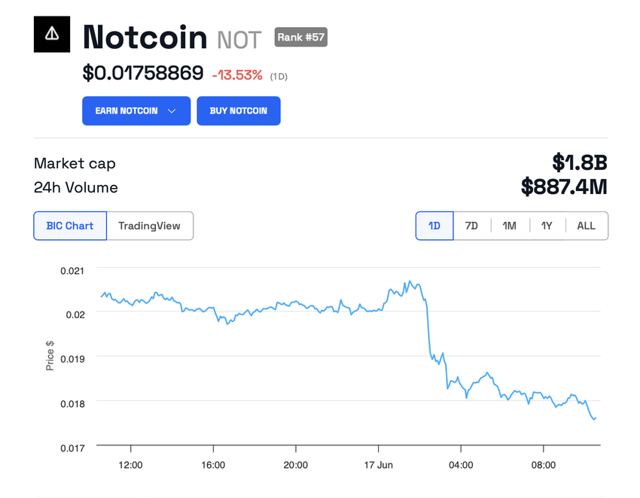Image resolution: width=640 pixels, height=498 pixels.
Task: Click the Rank #57 badge
Action: tap(300, 37)
